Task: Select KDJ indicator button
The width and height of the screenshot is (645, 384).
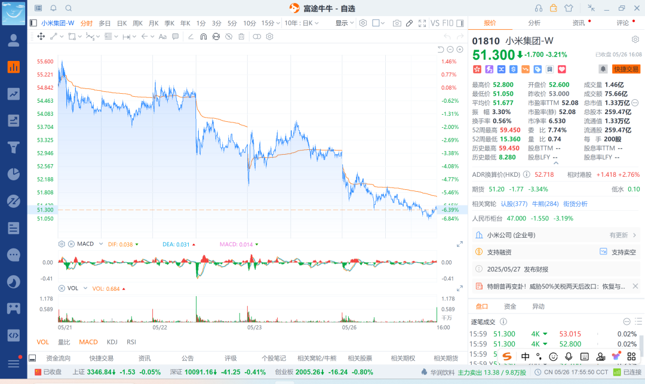Action: pos(112,342)
